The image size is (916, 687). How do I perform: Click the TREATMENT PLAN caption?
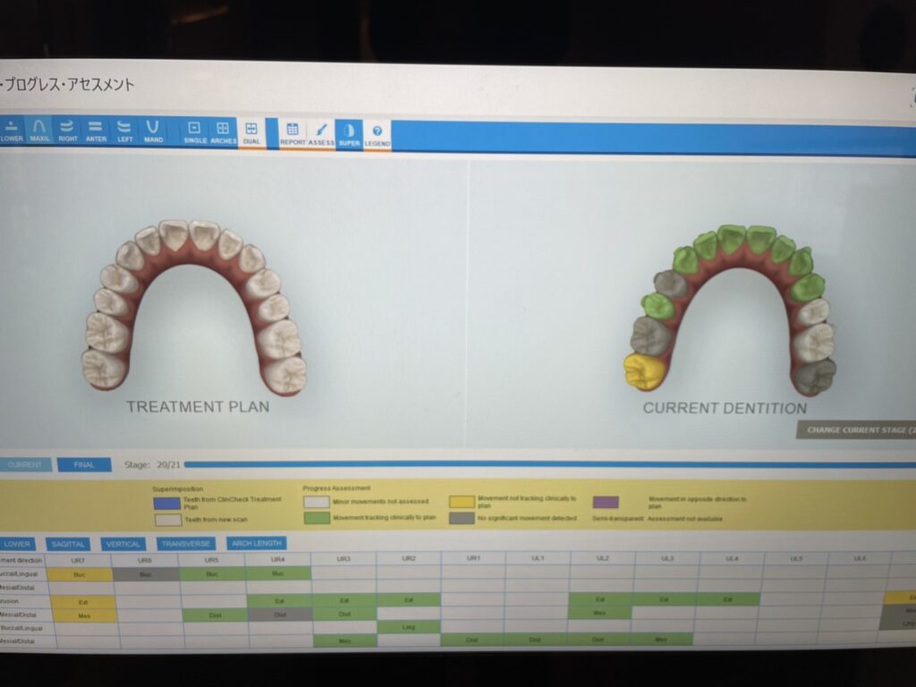tap(198, 407)
